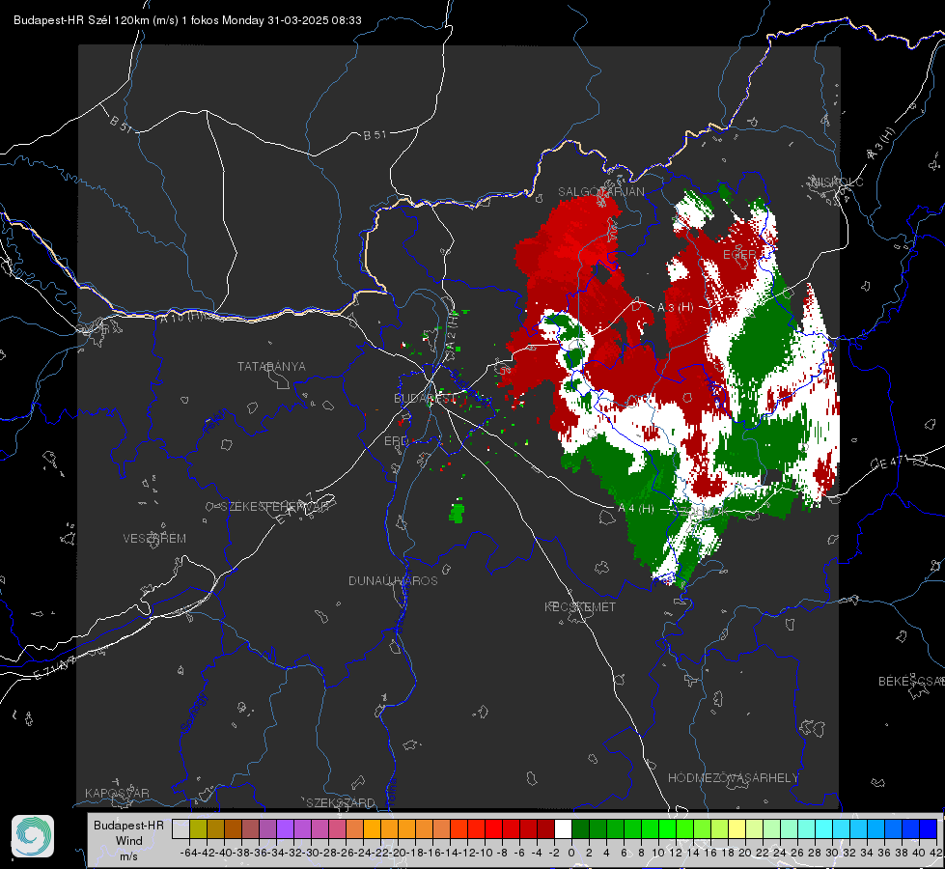Viewport: 945px width, 869px height.
Task: Click the rotated 'A 3 (H)' label near MISKOLC
Action: [881, 144]
